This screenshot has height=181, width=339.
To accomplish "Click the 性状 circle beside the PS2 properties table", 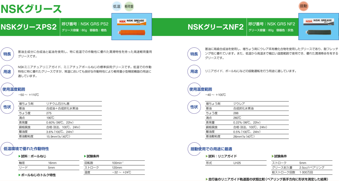I will (x=7, y=107).
